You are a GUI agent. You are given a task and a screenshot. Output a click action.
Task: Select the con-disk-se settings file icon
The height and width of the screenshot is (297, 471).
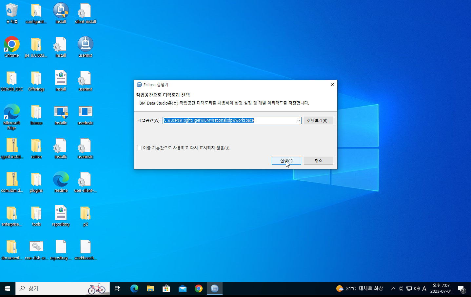pyautogui.click(x=36, y=250)
